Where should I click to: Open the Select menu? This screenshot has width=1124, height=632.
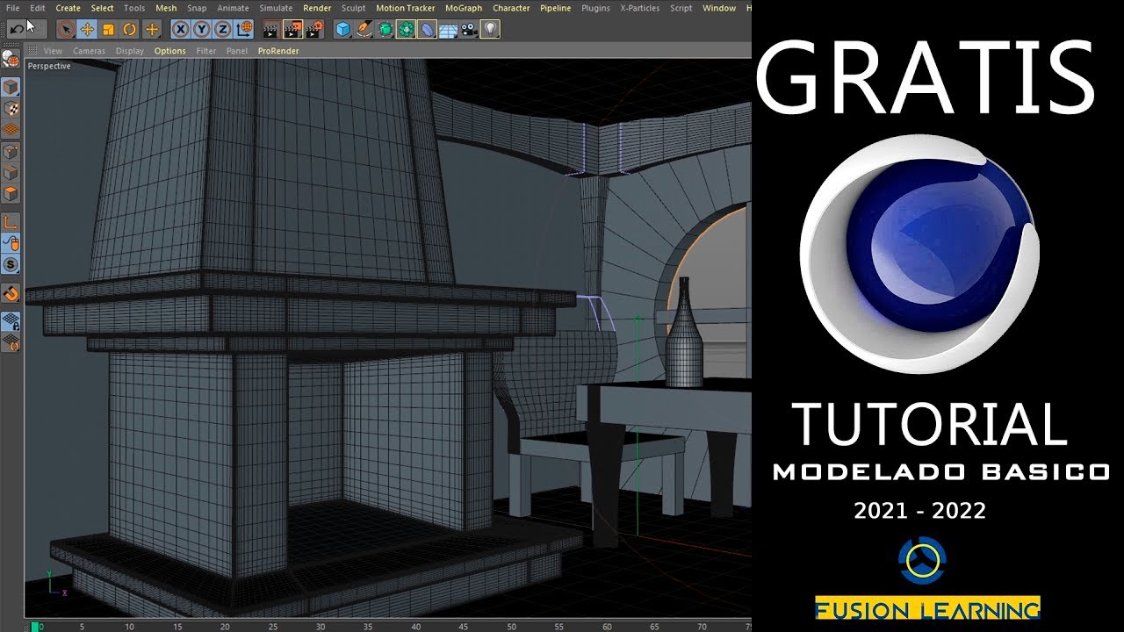click(102, 8)
